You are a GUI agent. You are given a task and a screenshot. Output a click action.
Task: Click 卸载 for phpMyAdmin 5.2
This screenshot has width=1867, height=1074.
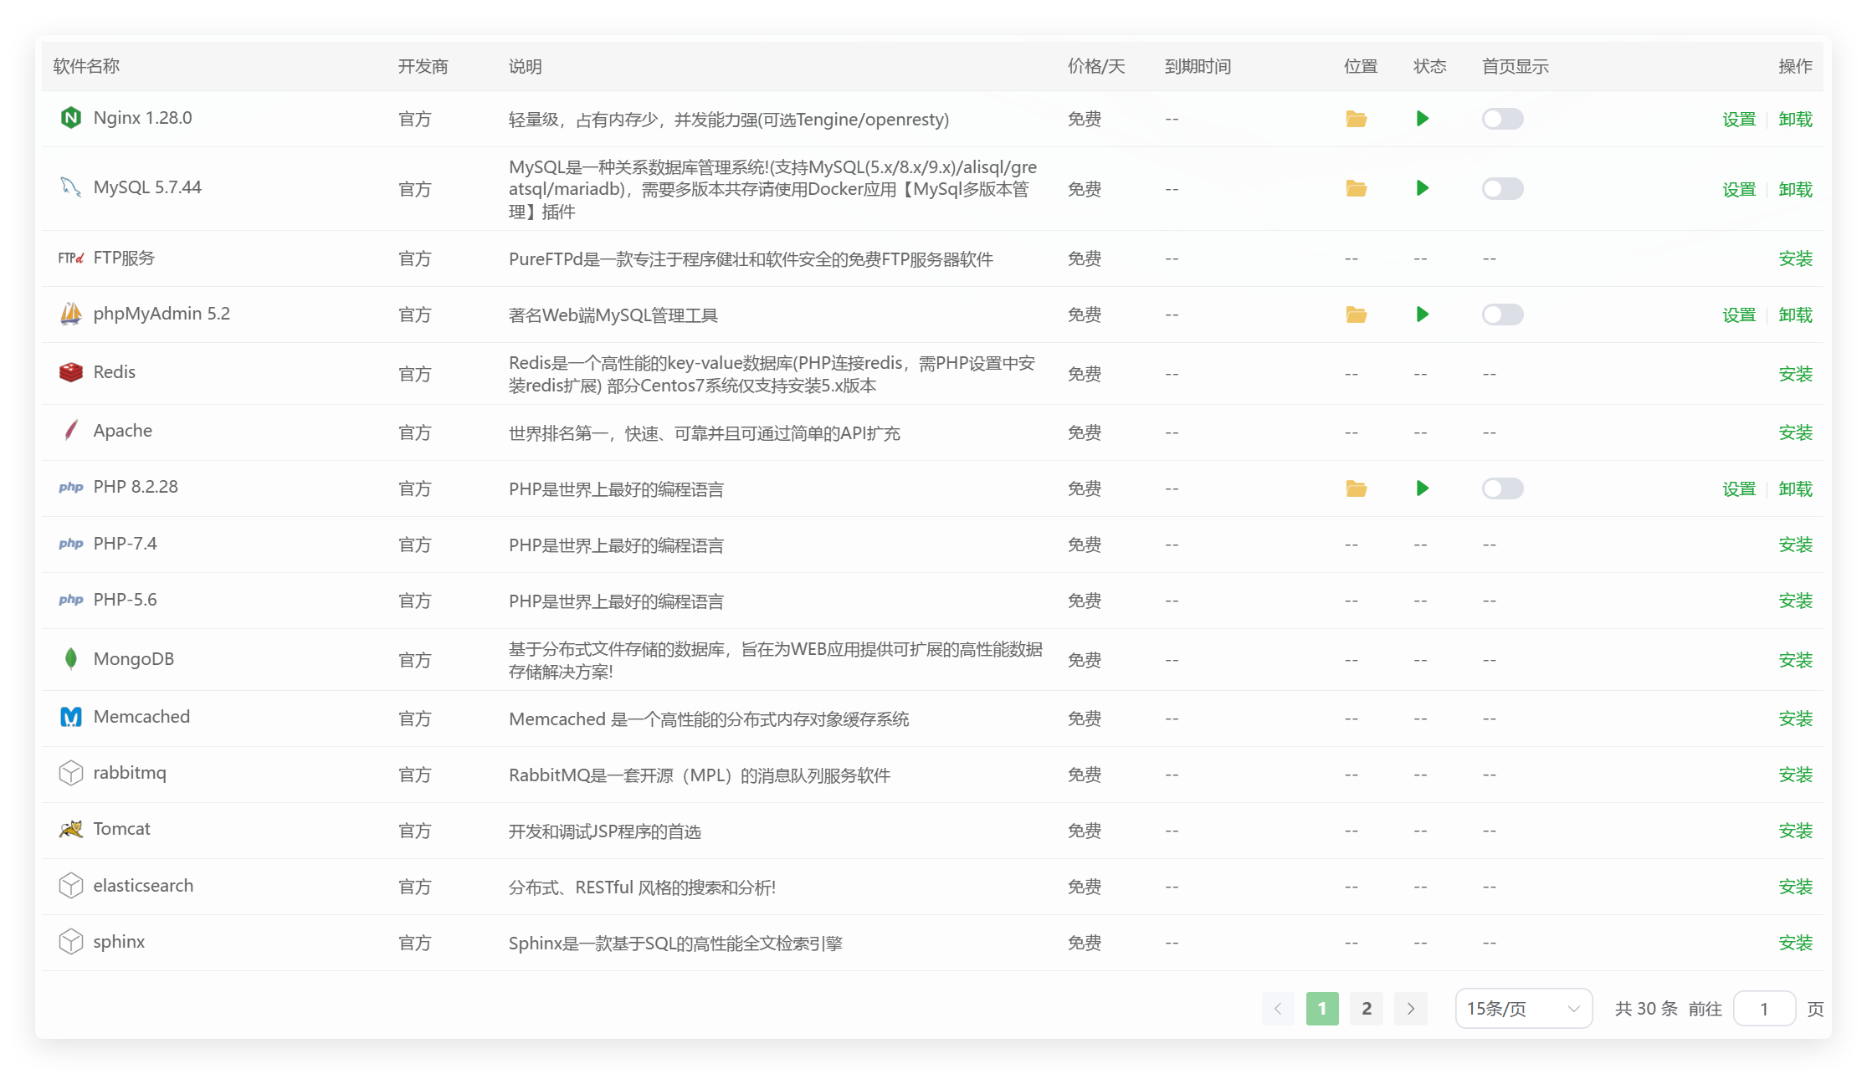pos(1795,315)
